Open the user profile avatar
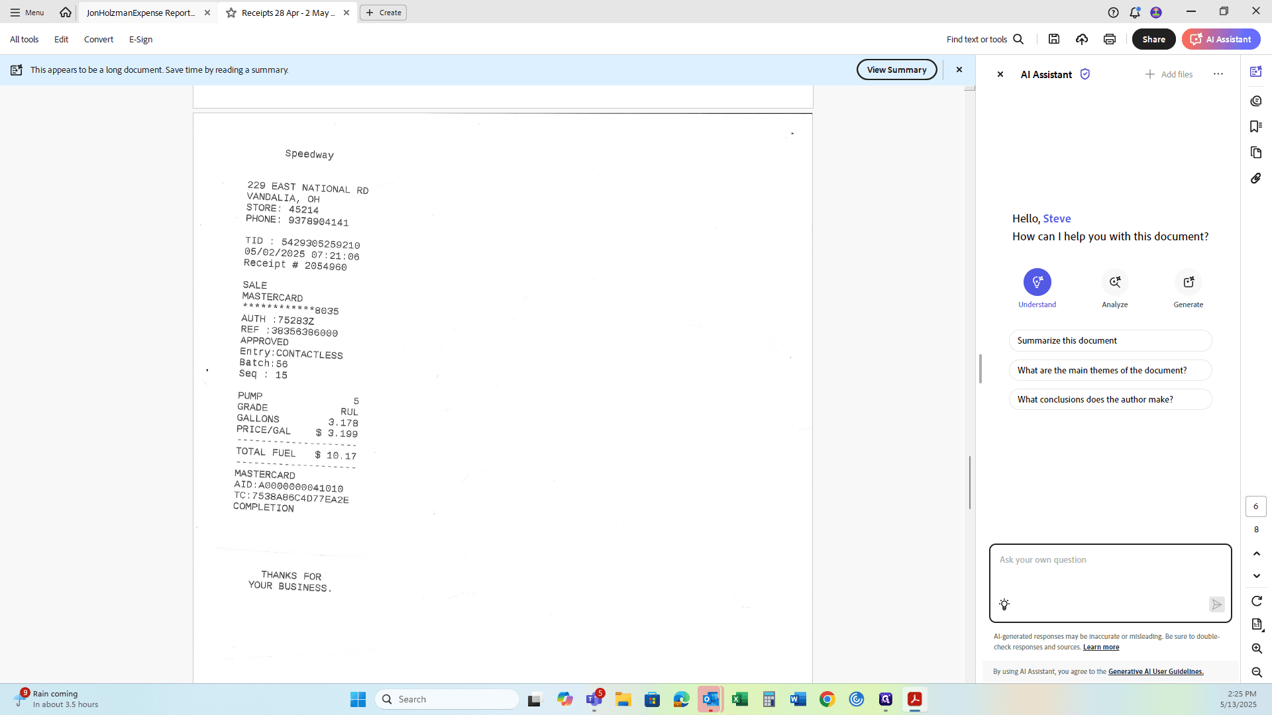 coord(1156,13)
